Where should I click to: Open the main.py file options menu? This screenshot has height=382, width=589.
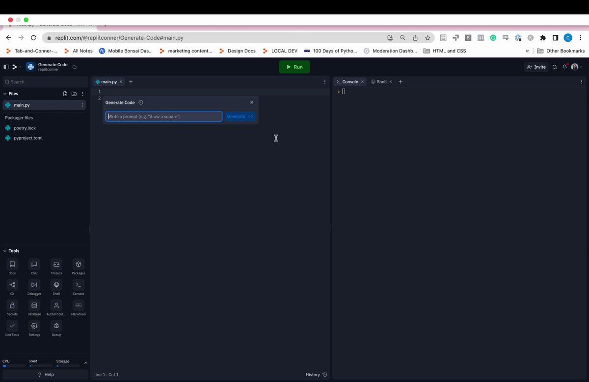82,105
